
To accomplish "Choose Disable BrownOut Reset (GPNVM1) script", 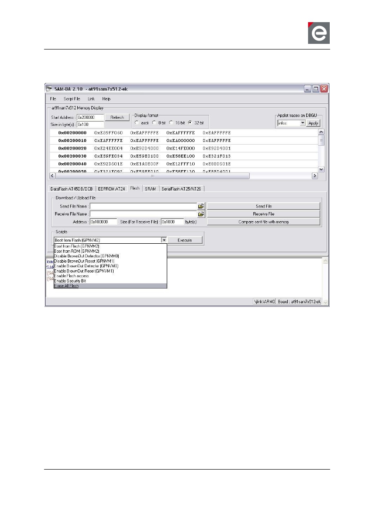I will coord(110,261).
